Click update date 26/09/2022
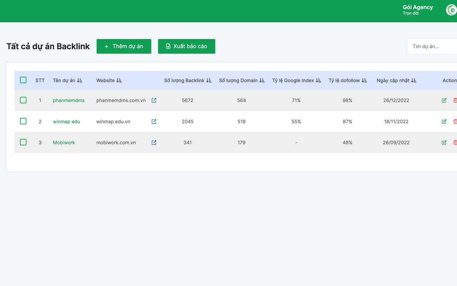The height and width of the screenshot is (286, 457). pos(396,142)
